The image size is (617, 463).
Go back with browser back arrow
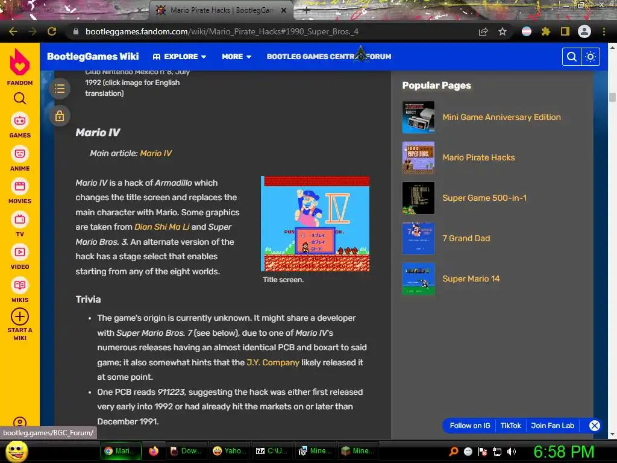(x=13, y=31)
